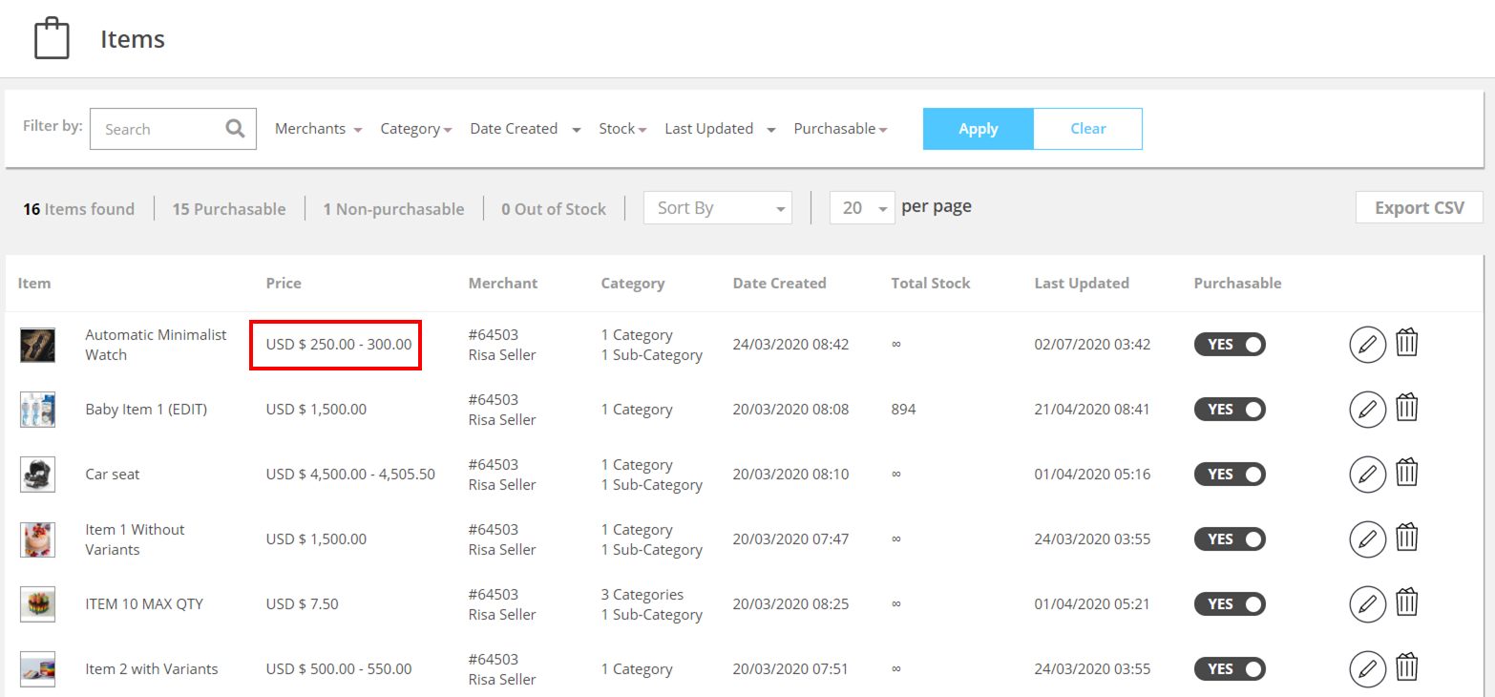Image resolution: width=1495 pixels, height=697 pixels.
Task: Open editor for ITEM 10 MAX QTY
Action: tap(1367, 603)
